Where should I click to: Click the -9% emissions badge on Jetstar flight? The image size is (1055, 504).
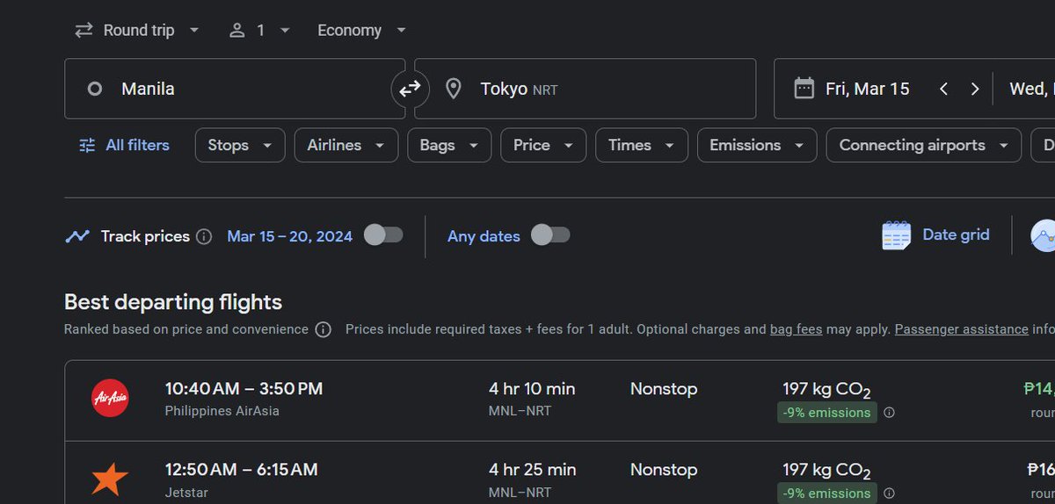click(x=826, y=493)
